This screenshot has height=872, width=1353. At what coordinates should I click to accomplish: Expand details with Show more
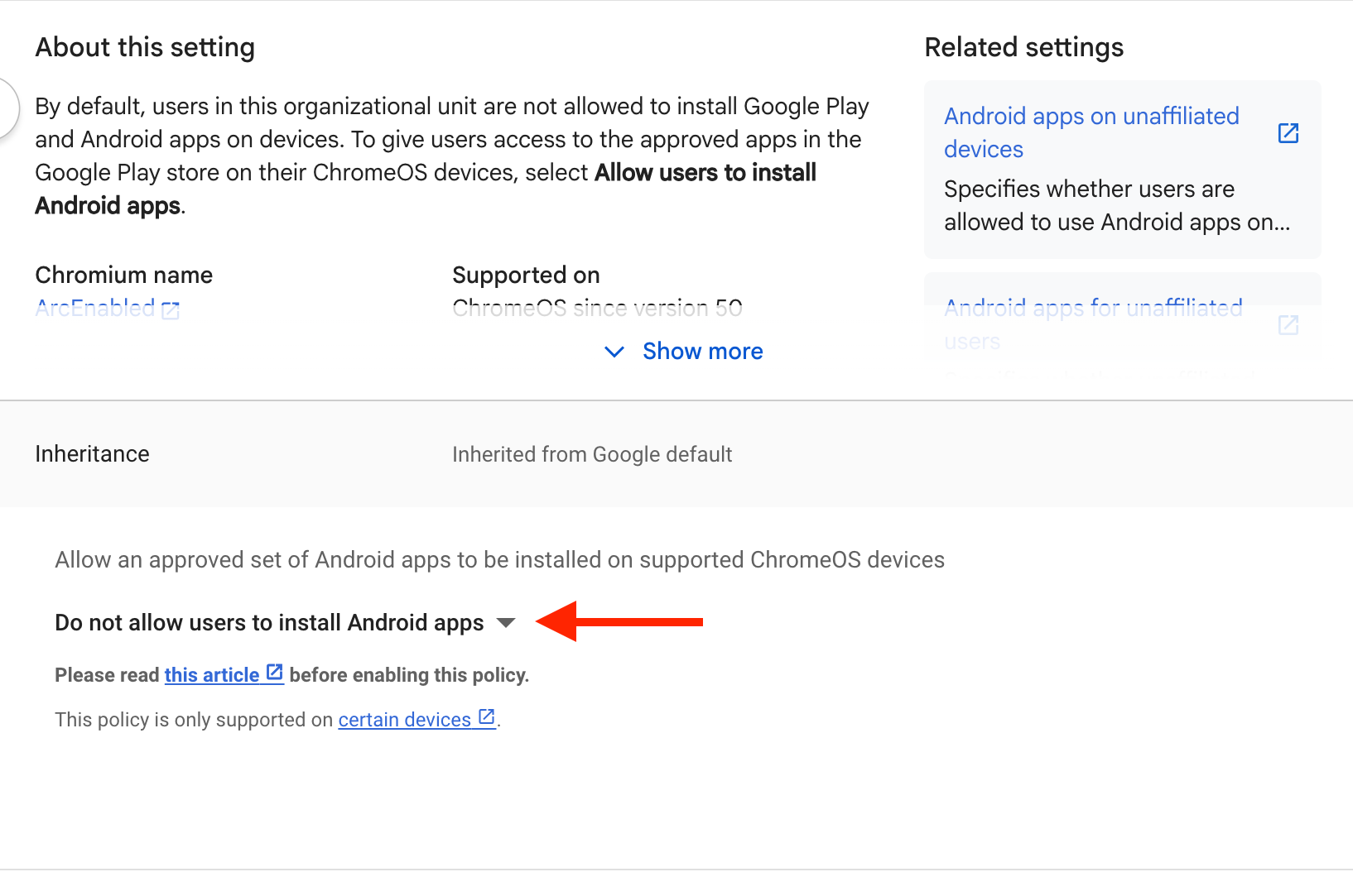coord(702,352)
